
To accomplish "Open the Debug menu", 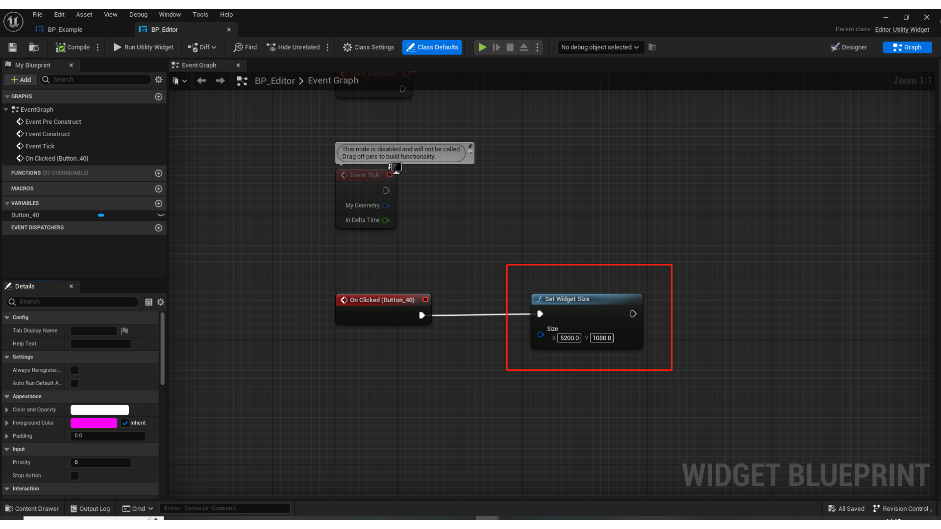I will tap(138, 14).
